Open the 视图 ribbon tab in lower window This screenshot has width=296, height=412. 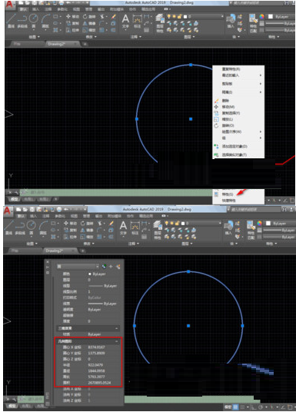click(x=74, y=216)
